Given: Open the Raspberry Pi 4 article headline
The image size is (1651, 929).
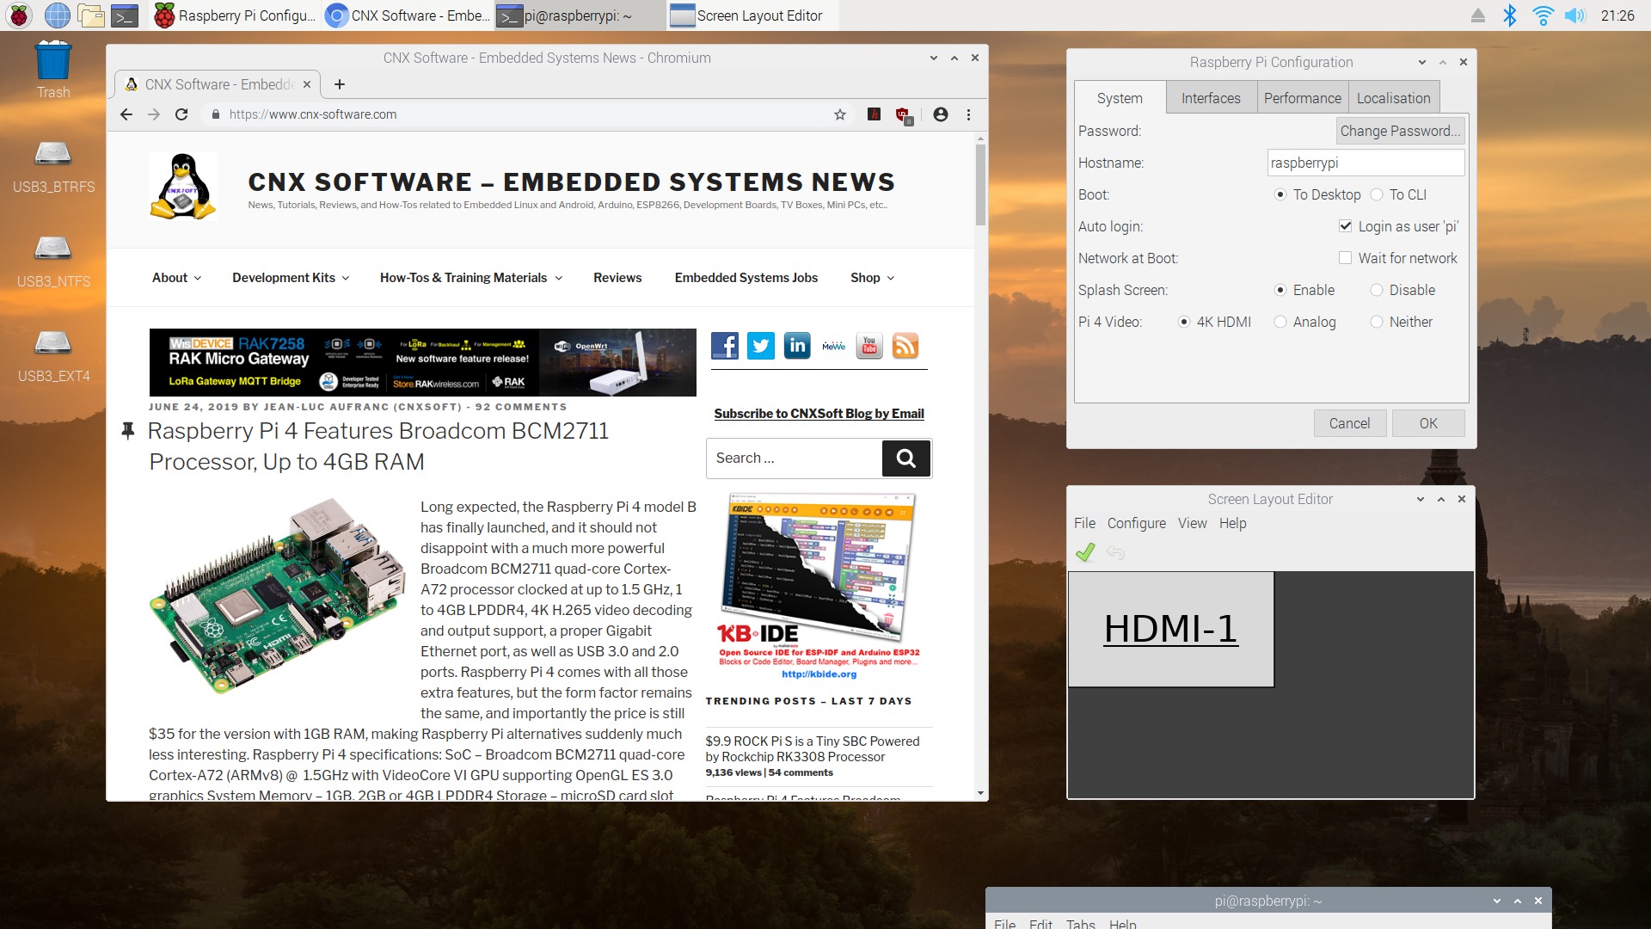Looking at the screenshot, I should [x=378, y=446].
